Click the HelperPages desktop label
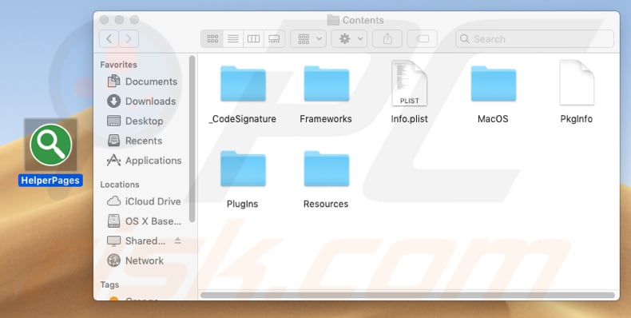The height and width of the screenshot is (318, 631). point(50,181)
